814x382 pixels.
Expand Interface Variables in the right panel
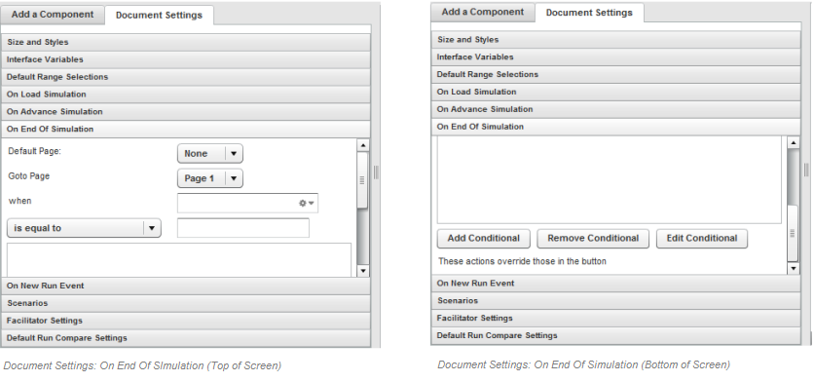click(615, 57)
